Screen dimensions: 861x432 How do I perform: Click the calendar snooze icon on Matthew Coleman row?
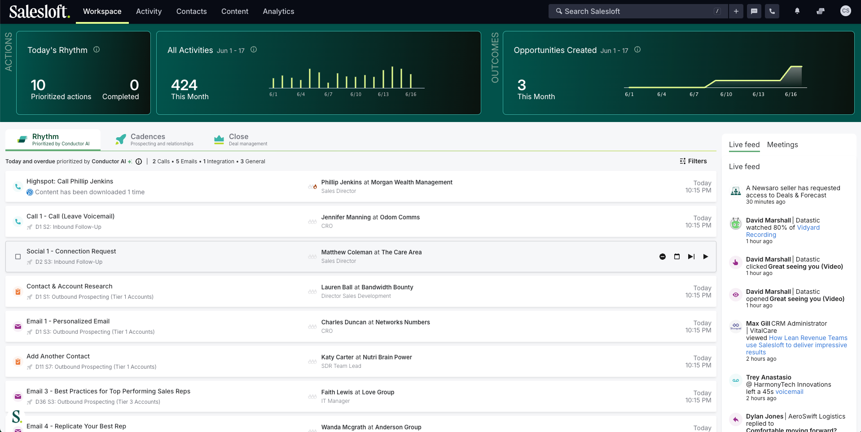tap(677, 257)
